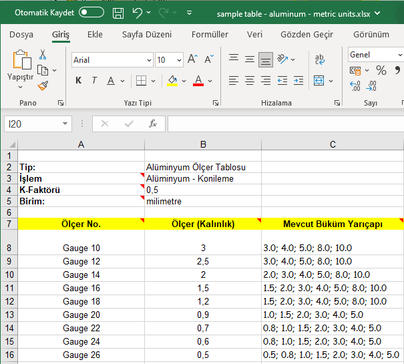Screen dimensions: 404x364
Task: Click the Save (floppy disk) icon
Action: 118,13
